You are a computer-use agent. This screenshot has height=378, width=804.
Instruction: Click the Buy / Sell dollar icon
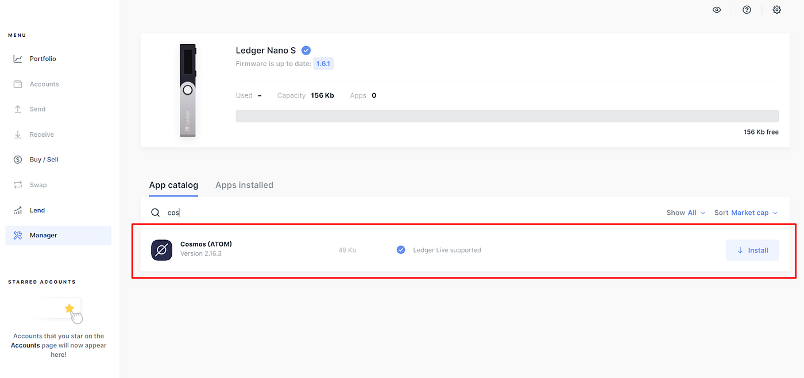[x=18, y=160]
